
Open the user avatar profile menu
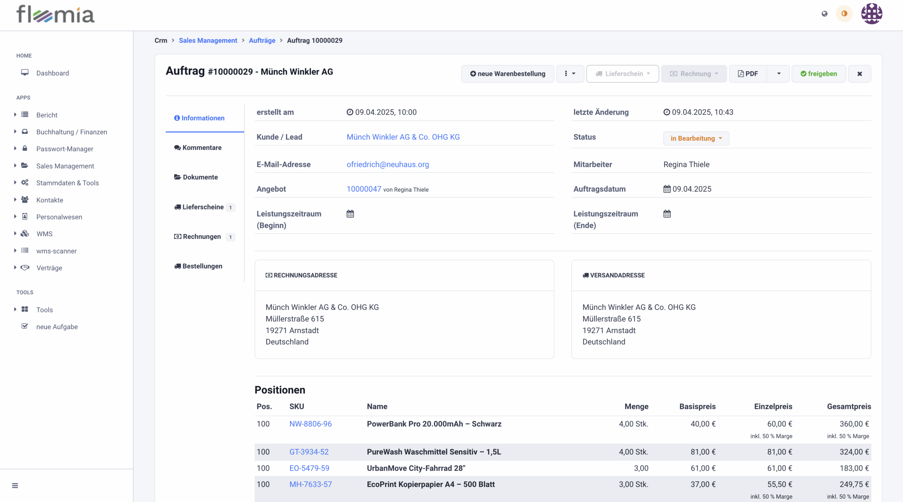871,14
